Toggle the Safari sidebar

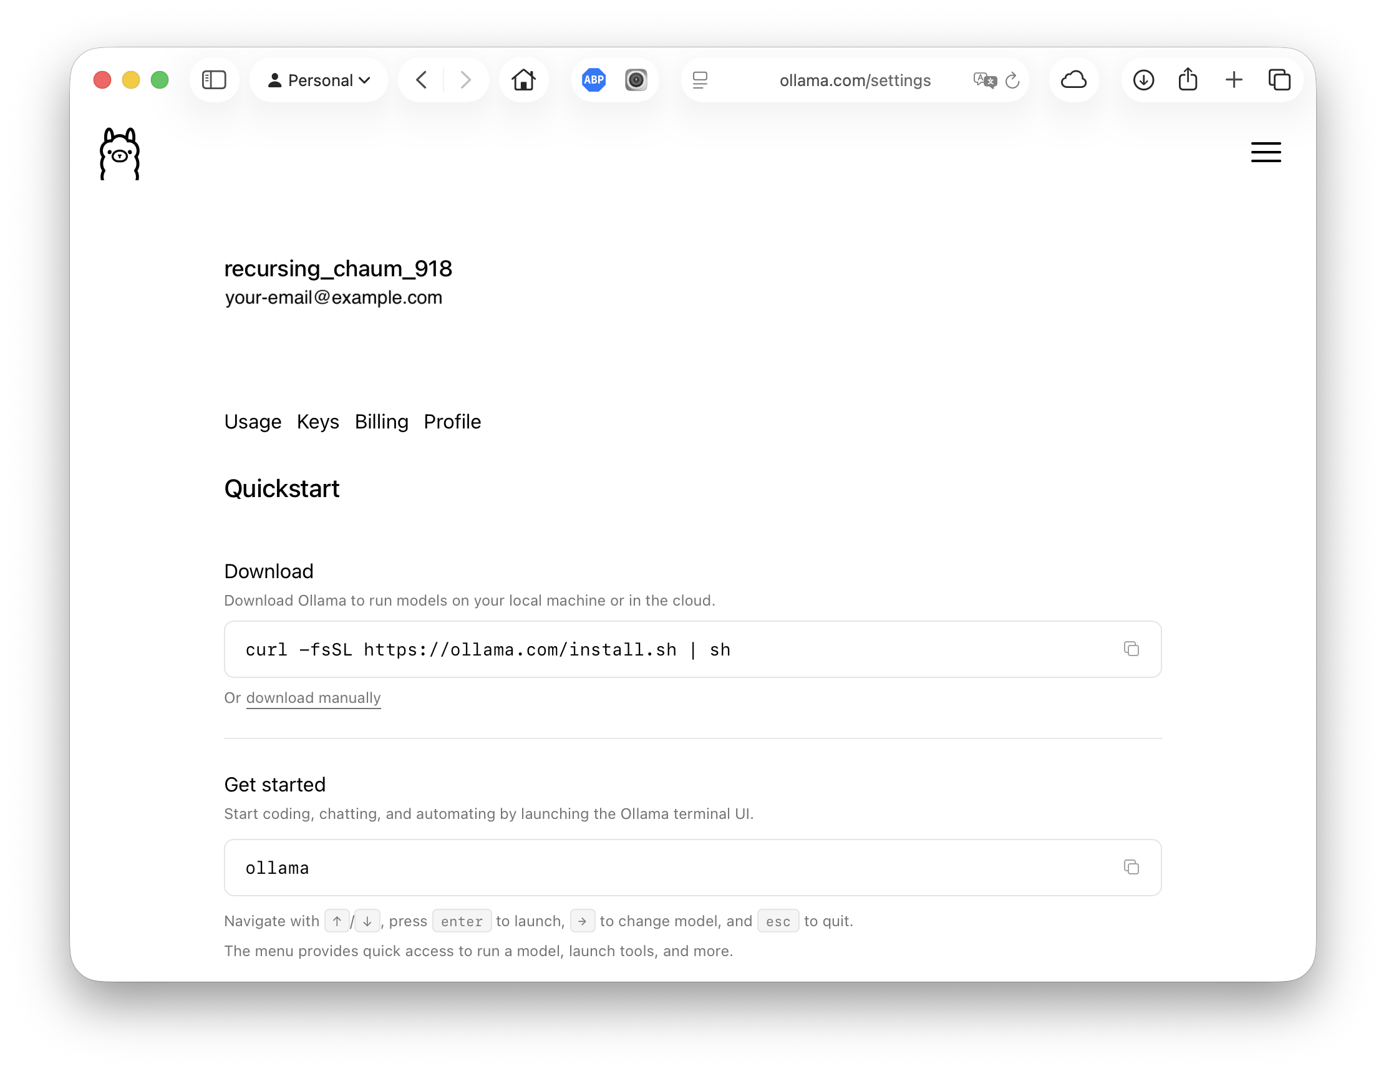pos(214,80)
